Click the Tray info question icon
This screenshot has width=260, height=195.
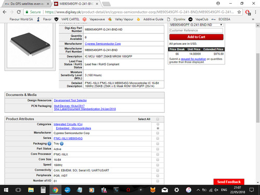[x=62, y=144]
